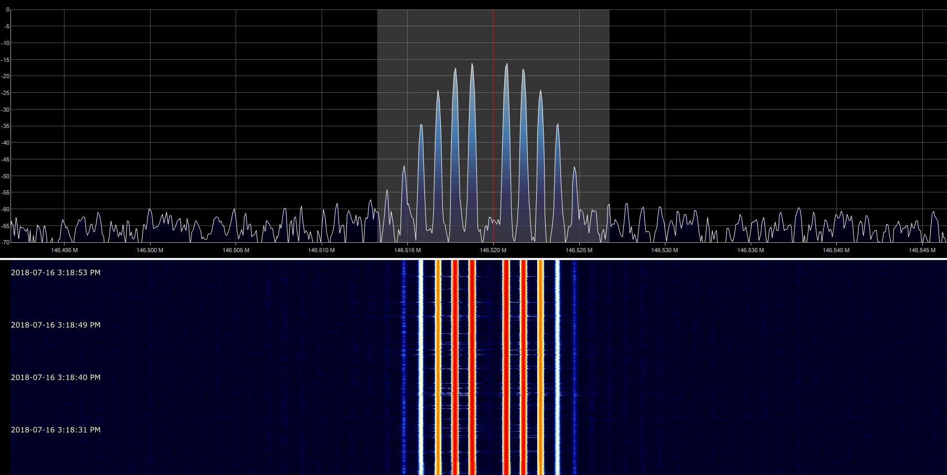Screen dimensions: 947x475
Task: Jump to the 146.545 M axis label
Action: pos(922,250)
